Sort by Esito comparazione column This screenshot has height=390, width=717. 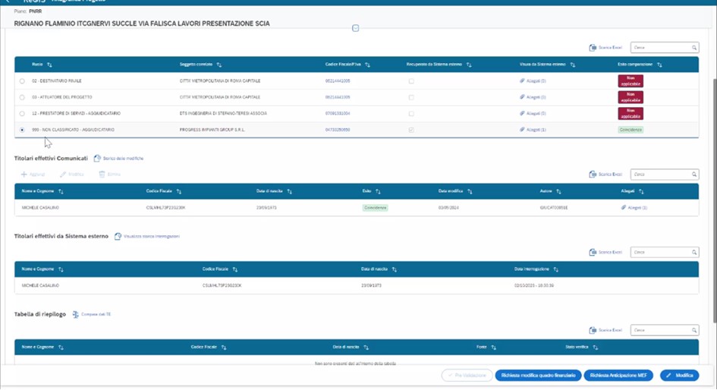click(659, 65)
